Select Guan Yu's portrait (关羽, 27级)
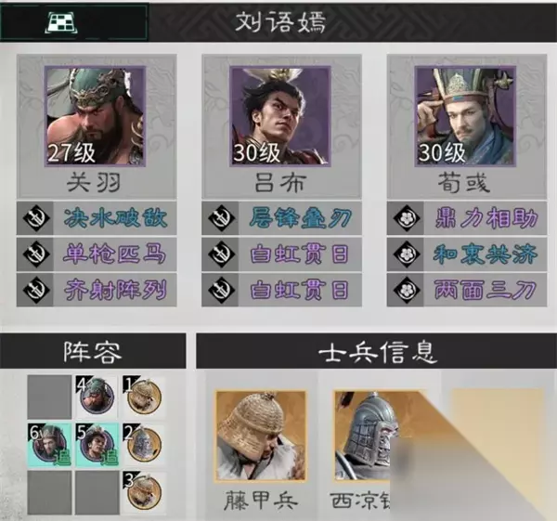 tap(95, 116)
